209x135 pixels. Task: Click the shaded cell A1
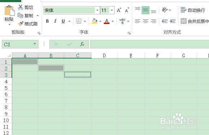pos(25,62)
